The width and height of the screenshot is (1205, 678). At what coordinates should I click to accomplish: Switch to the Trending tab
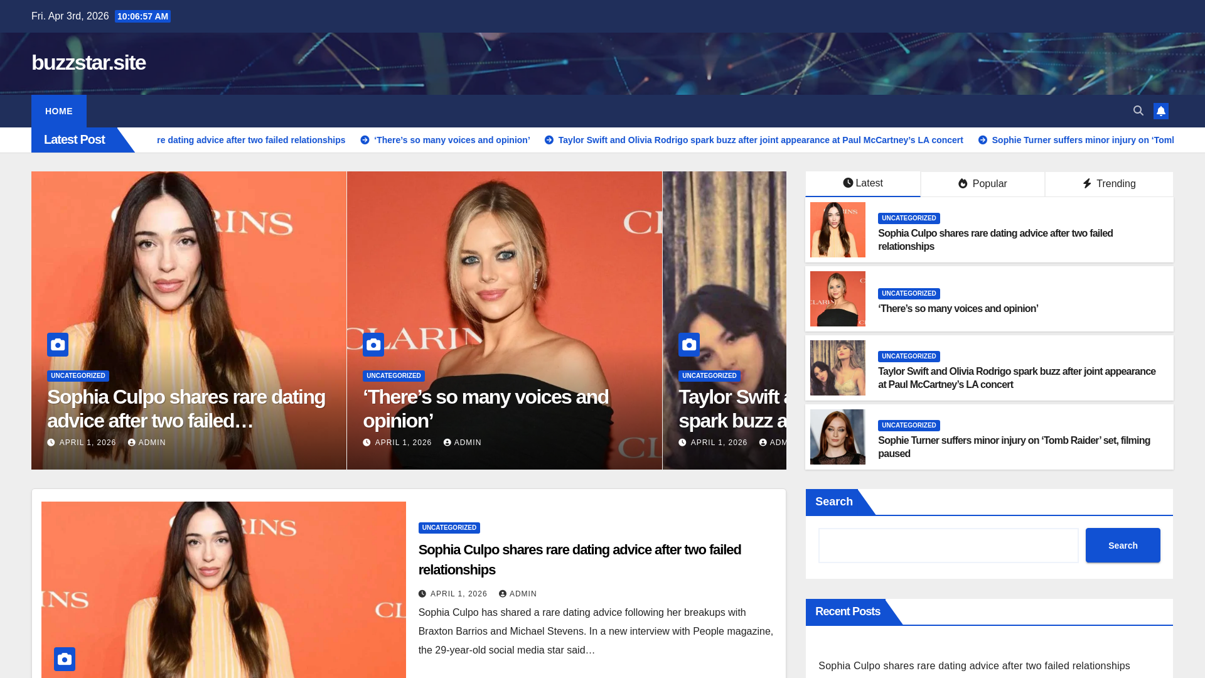click(x=1109, y=184)
